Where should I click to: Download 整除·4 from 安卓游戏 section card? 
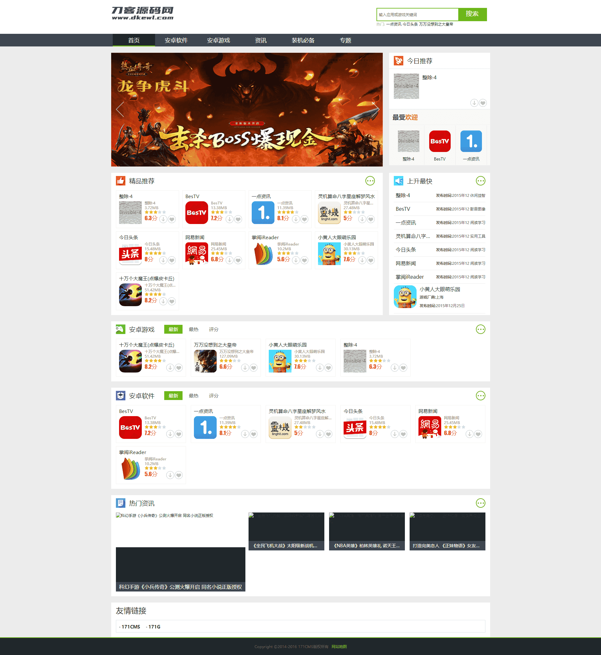(x=394, y=368)
